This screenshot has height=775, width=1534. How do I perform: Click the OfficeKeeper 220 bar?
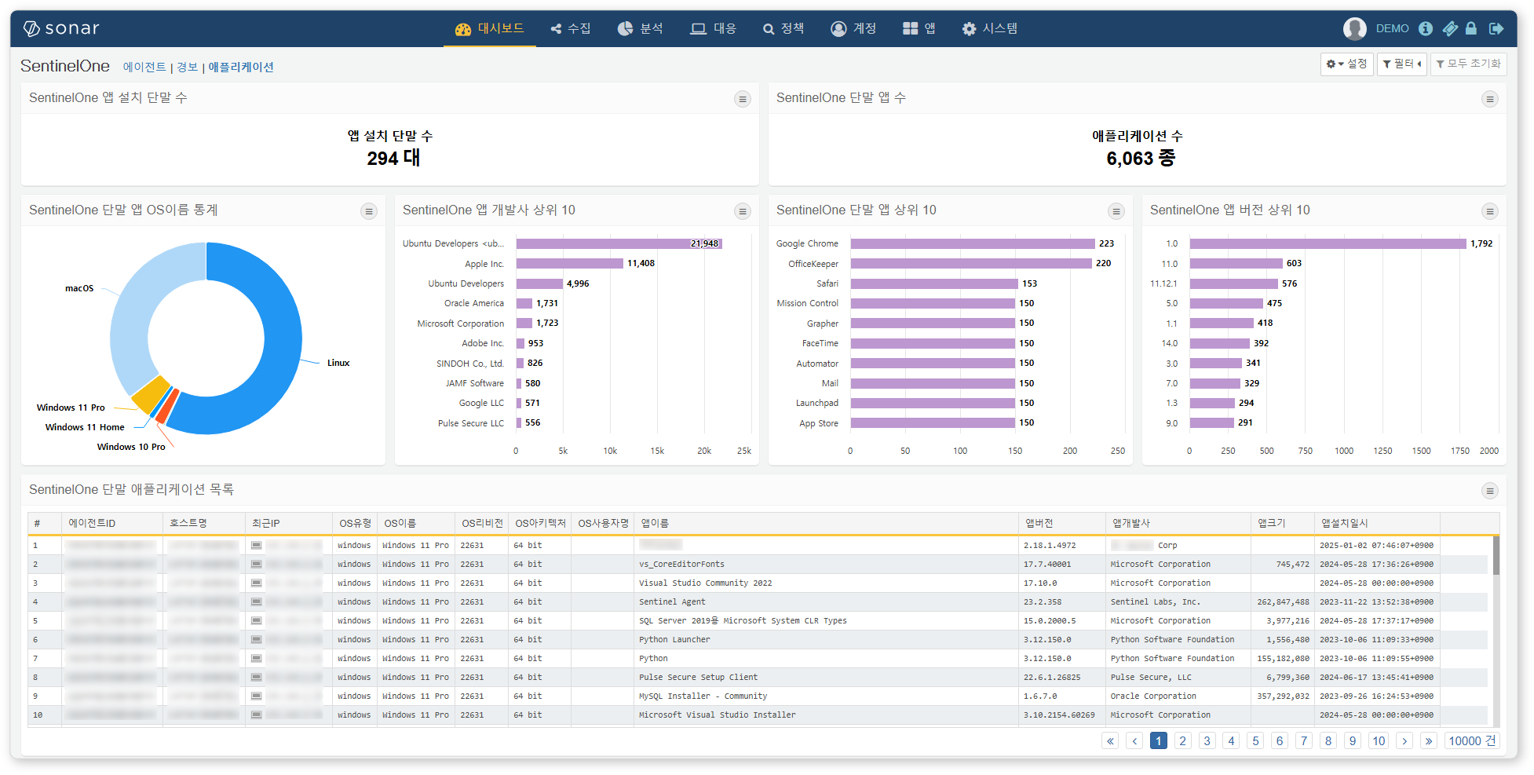(x=971, y=263)
